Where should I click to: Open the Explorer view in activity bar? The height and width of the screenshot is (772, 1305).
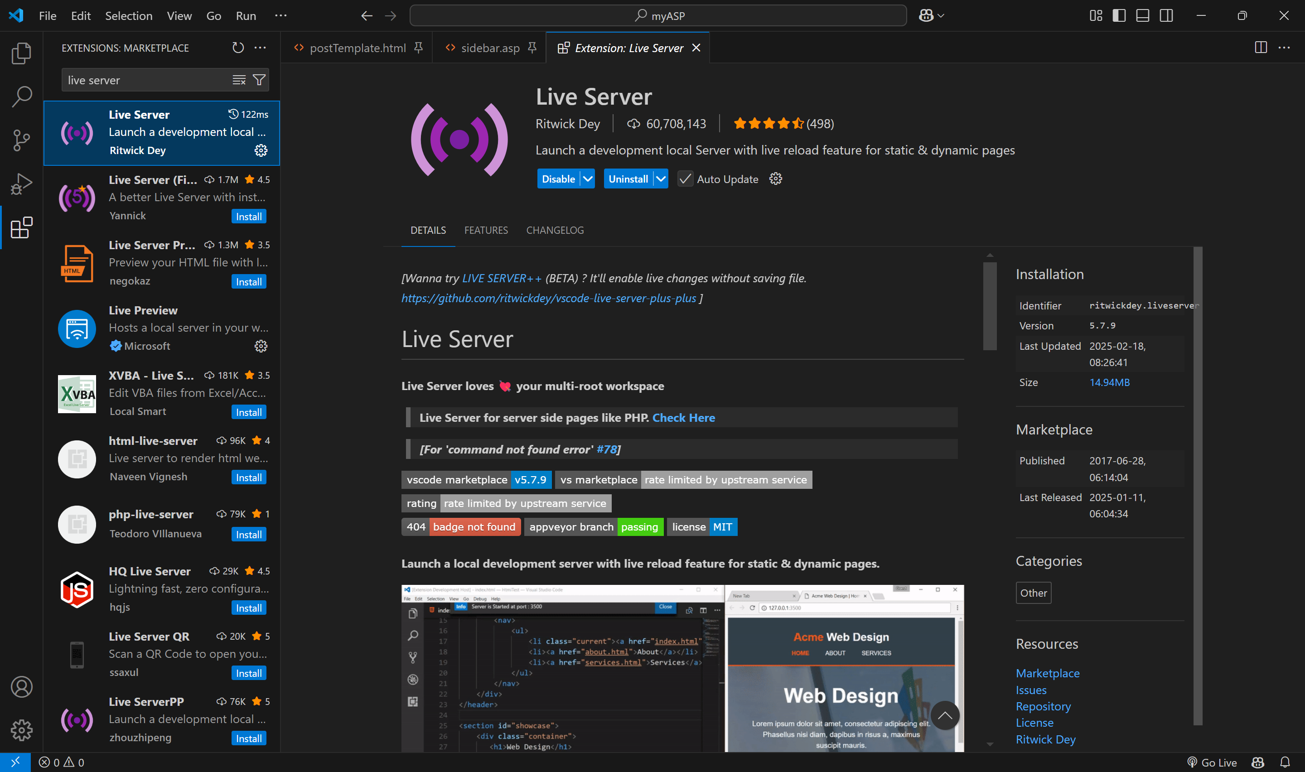(21, 53)
